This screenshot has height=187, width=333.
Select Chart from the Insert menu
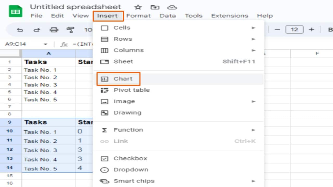[124, 79]
